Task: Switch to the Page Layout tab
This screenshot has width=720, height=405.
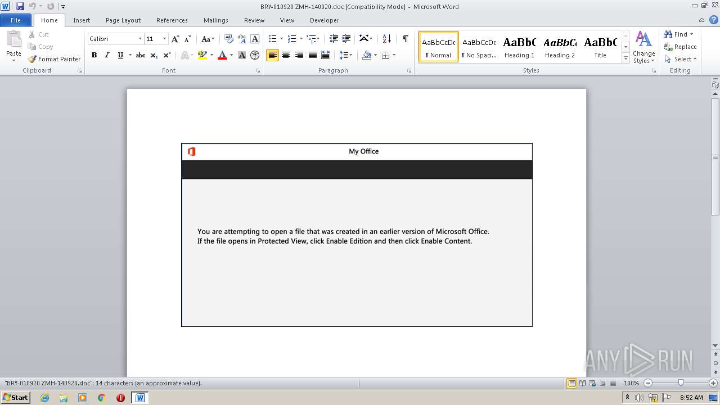Action: tap(123, 20)
